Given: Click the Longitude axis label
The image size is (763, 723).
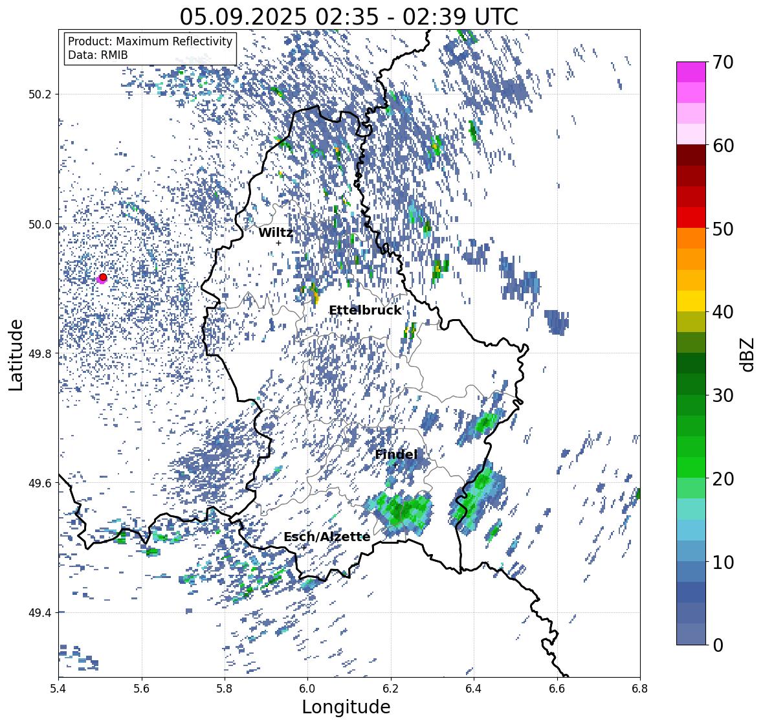Looking at the screenshot, I should [346, 707].
